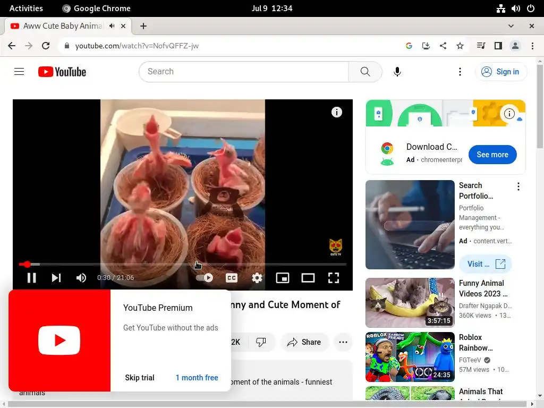Image resolution: width=544 pixels, height=408 pixels.
Task: Click Visit button on Portfolio ad
Action: tap(486, 263)
